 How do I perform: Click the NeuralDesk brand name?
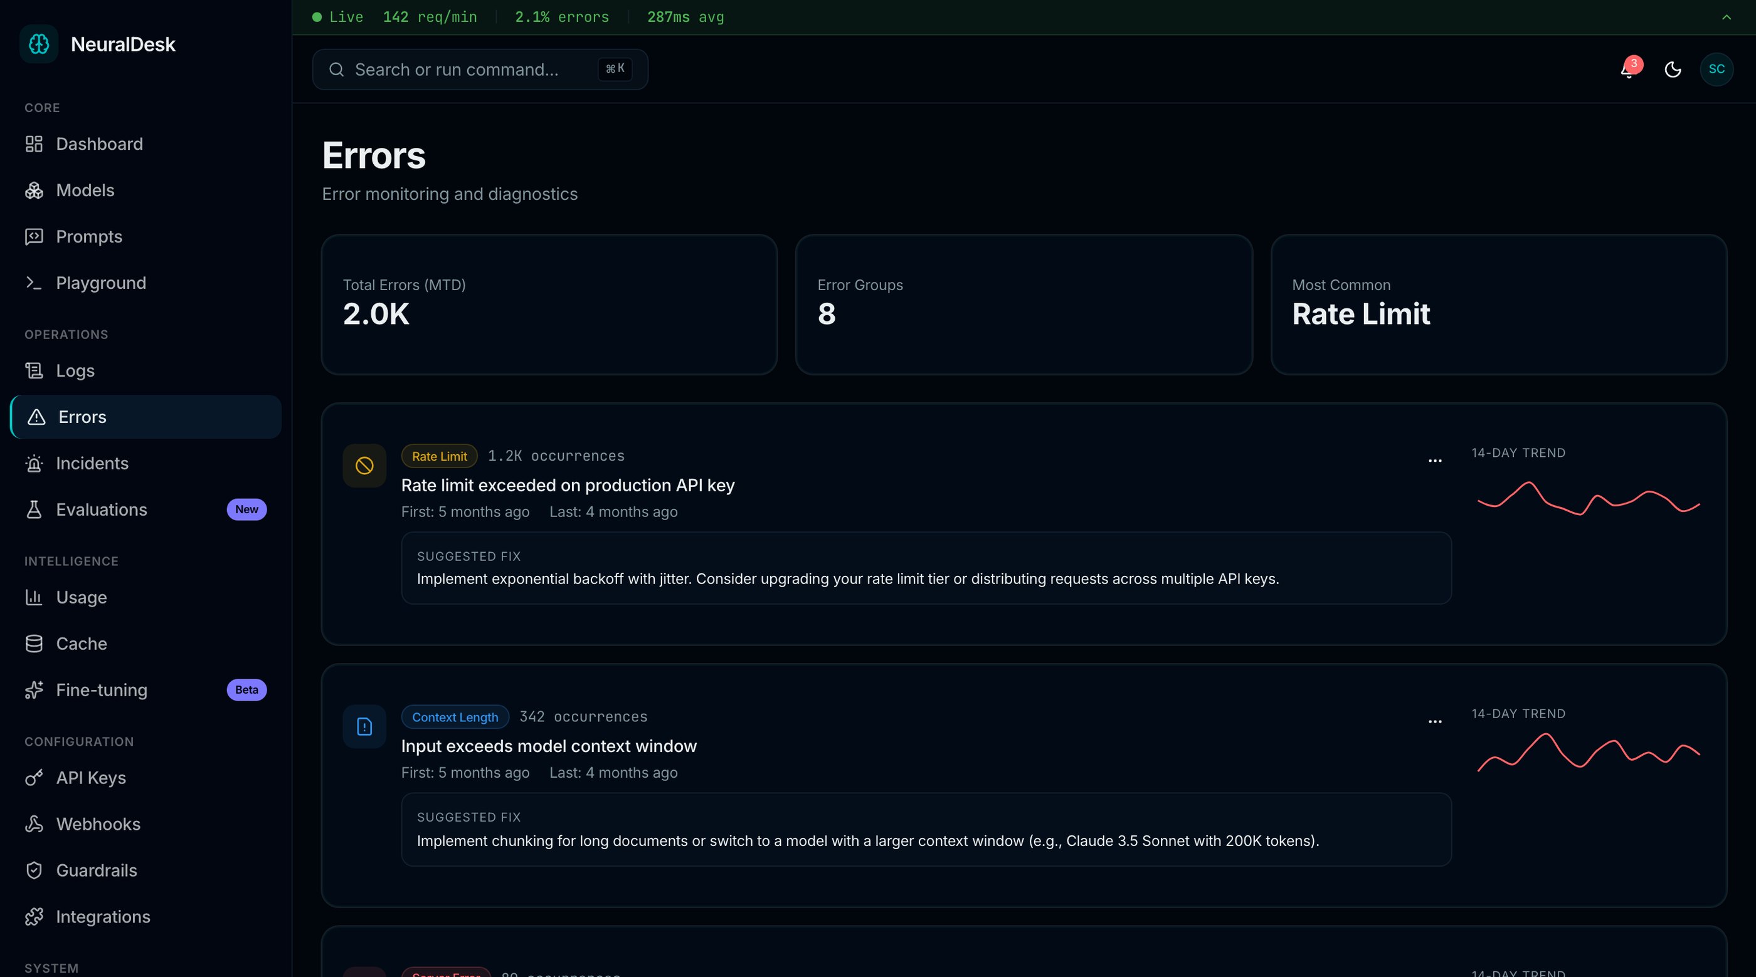click(123, 44)
